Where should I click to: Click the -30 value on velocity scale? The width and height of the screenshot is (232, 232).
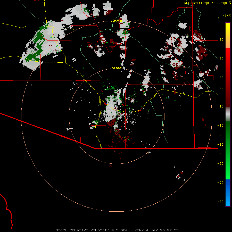click(x=220, y=144)
